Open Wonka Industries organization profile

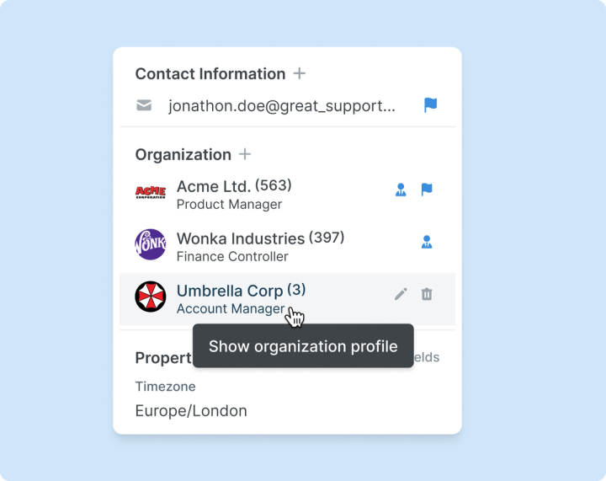(x=240, y=238)
